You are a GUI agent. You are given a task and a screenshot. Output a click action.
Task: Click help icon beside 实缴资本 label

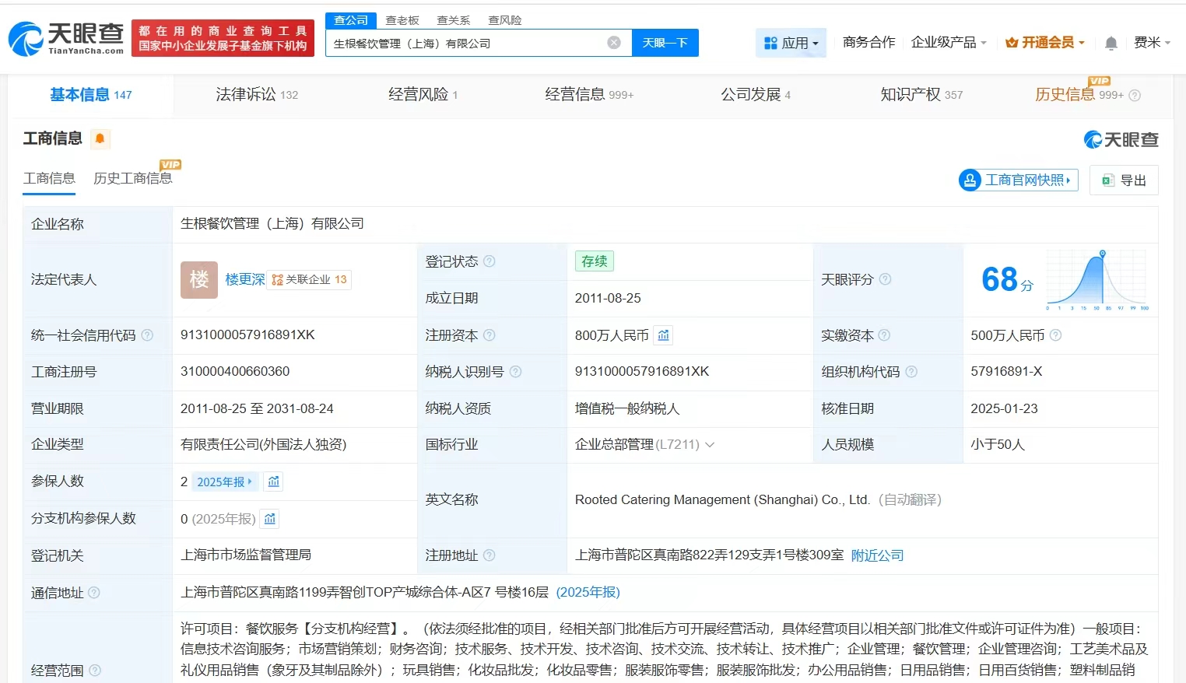click(x=884, y=335)
